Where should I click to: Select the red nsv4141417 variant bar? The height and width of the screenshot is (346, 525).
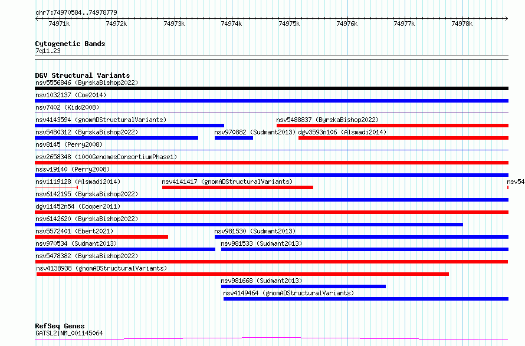[x=237, y=187]
